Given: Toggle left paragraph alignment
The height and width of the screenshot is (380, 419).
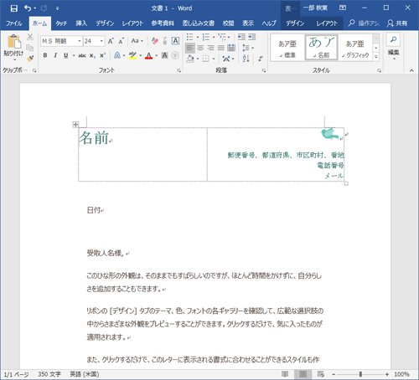Looking at the screenshot, I should point(190,48).
